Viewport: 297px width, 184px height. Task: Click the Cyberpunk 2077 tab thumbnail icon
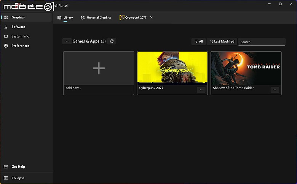click(x=122, y=17)
